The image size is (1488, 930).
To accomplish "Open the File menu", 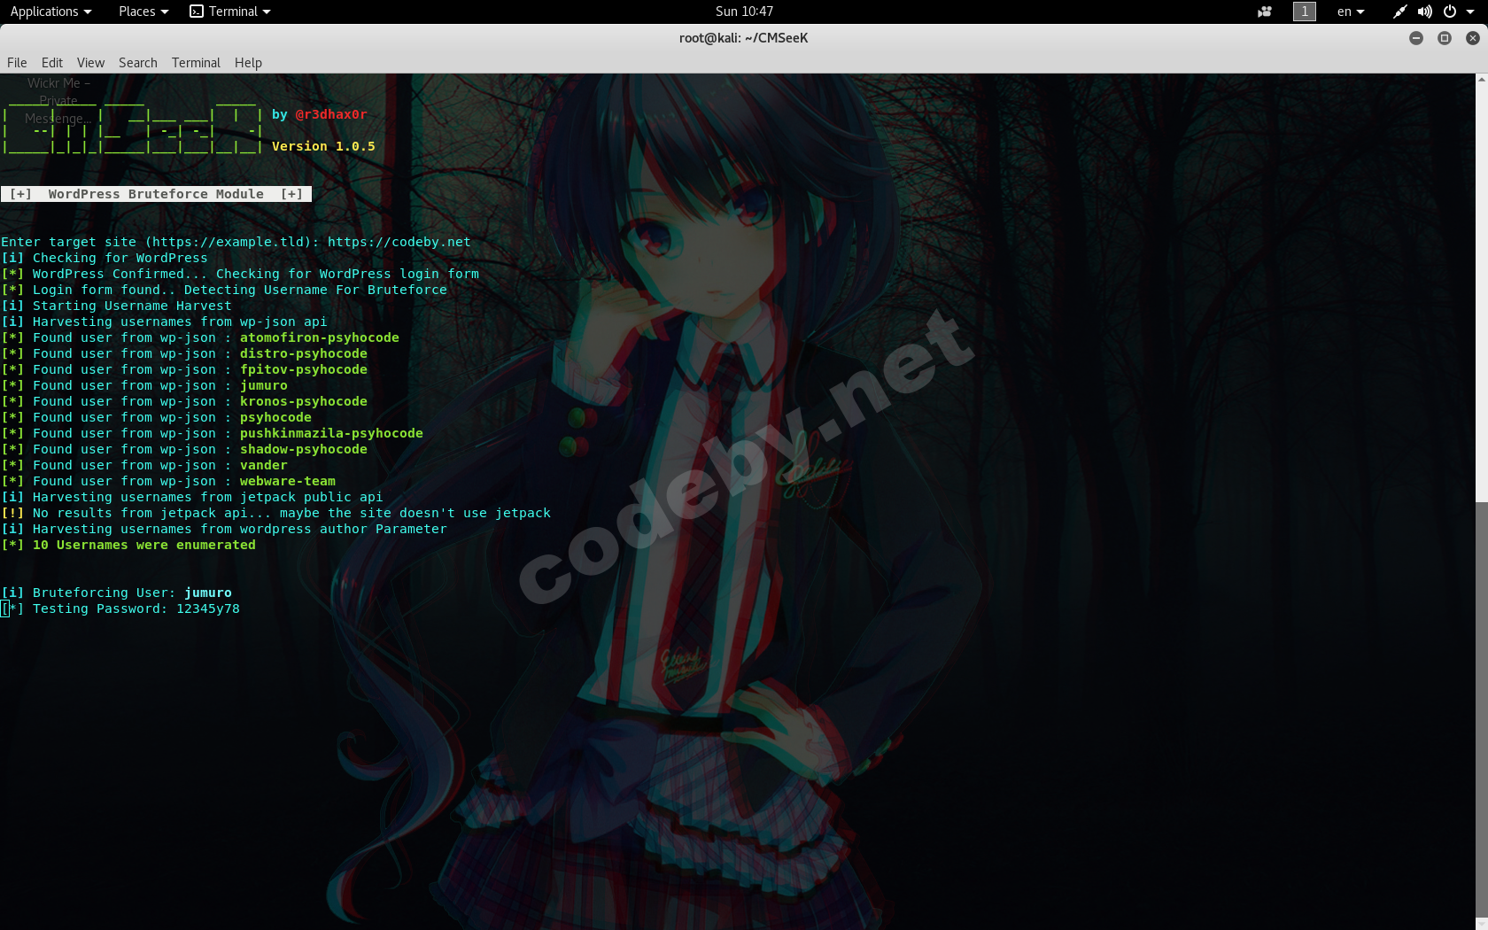I will coord(17,63).
